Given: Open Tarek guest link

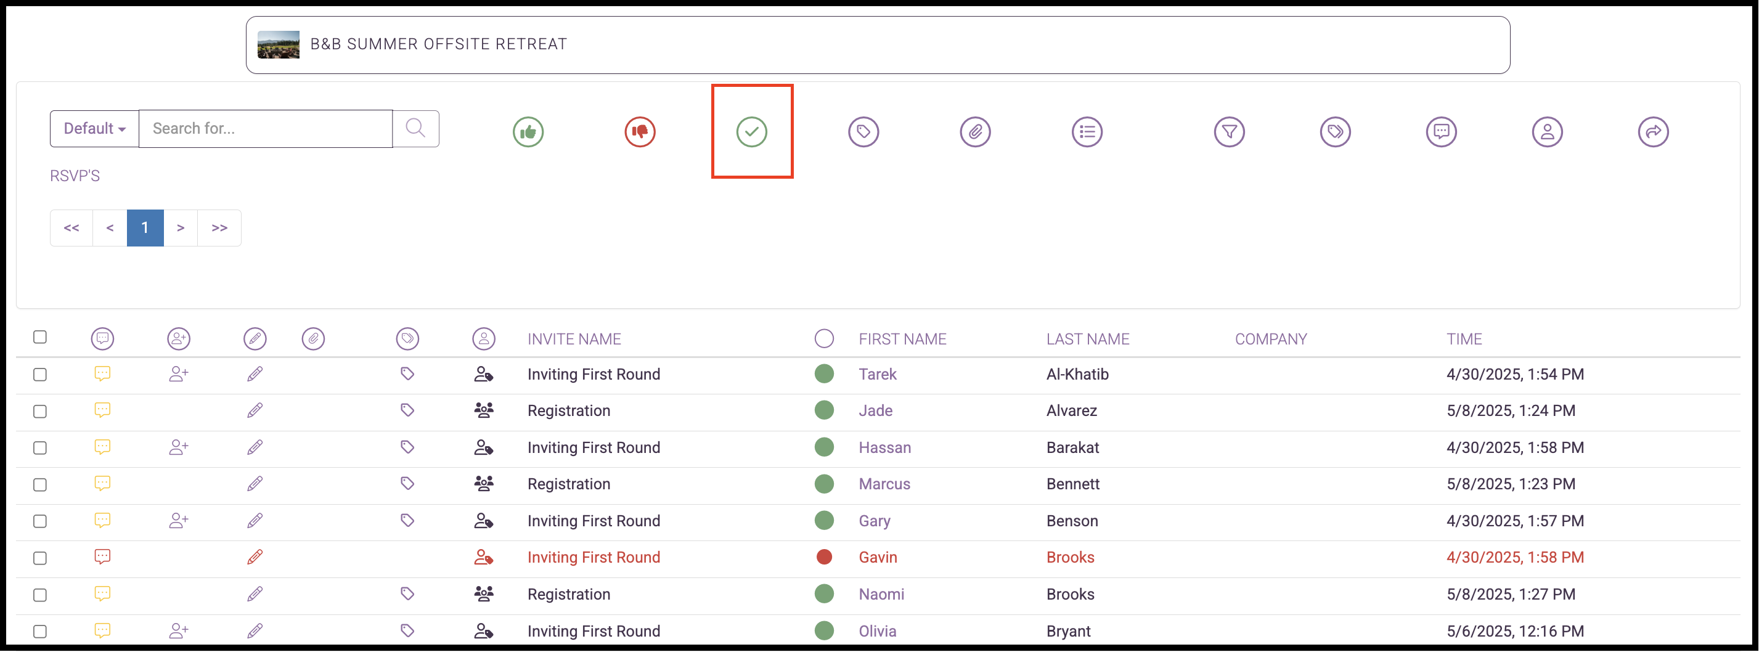Looking at the screenshot, I should [x=878, y=374].
